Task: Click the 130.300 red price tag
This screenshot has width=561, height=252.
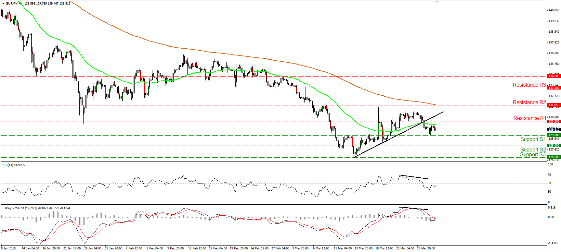Action: tap(554, 122)
